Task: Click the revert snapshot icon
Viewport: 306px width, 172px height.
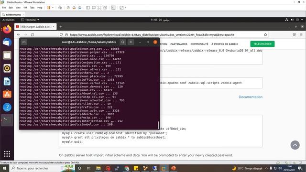Action: coord(74,8)
